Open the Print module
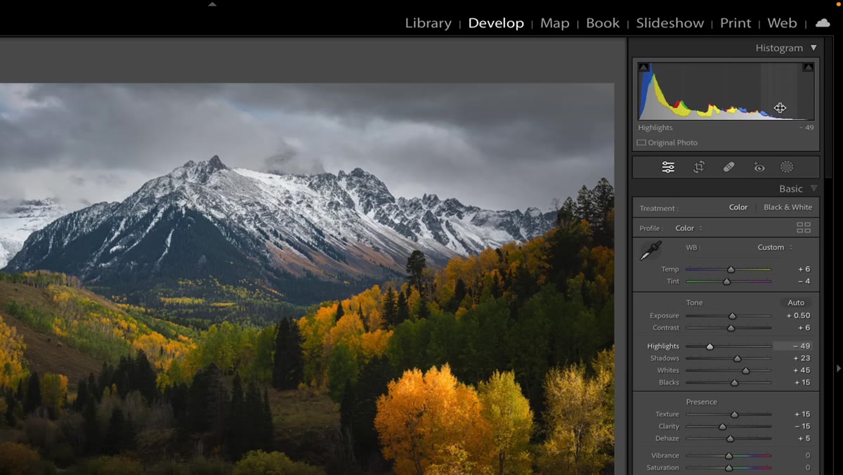Image resolution: width=843 pixels, height=475 pixels. coord(736,23)
